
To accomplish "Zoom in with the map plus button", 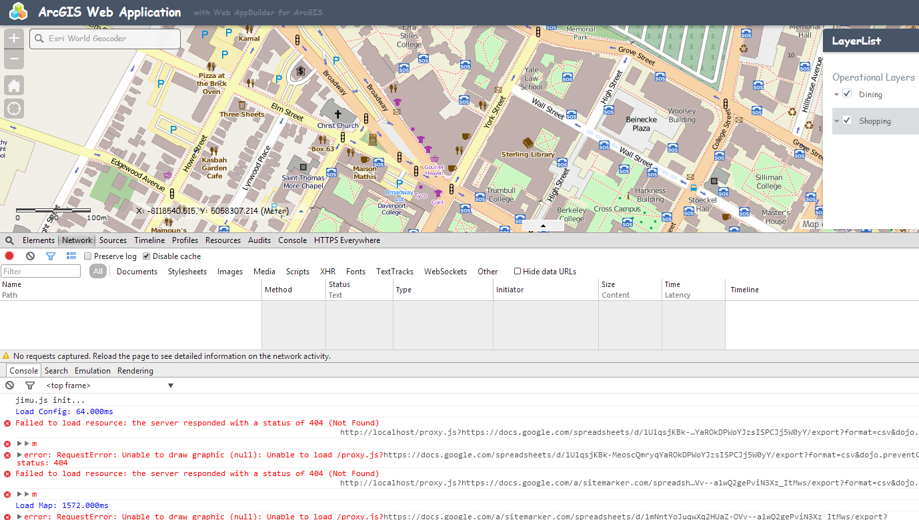I will [x=14, y=38].
